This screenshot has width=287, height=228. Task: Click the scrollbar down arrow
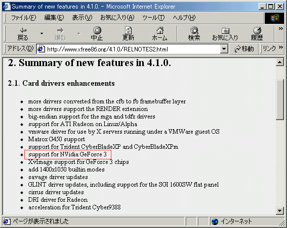point(280,211)
